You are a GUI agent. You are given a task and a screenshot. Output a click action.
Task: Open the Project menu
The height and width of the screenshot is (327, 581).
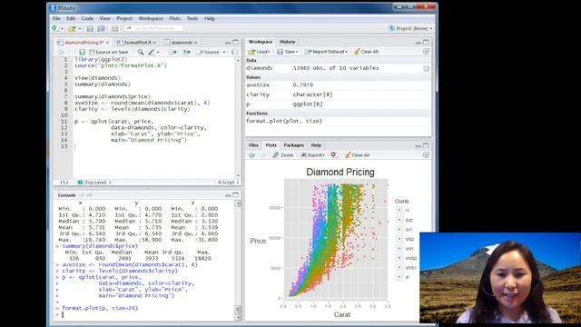point(124,18)
